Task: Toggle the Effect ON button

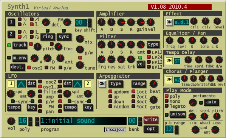Action: point(169,22)
